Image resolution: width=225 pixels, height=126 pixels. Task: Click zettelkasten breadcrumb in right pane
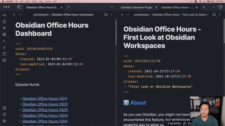[x=141, y=15]
